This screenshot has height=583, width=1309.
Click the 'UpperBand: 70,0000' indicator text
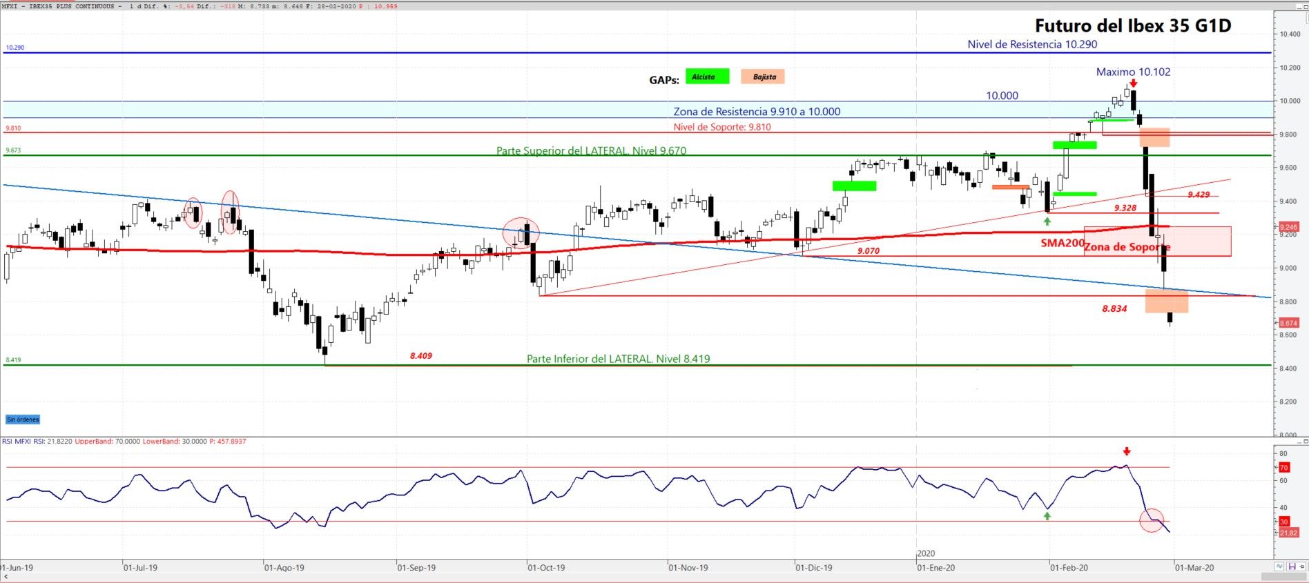point(107,442)
